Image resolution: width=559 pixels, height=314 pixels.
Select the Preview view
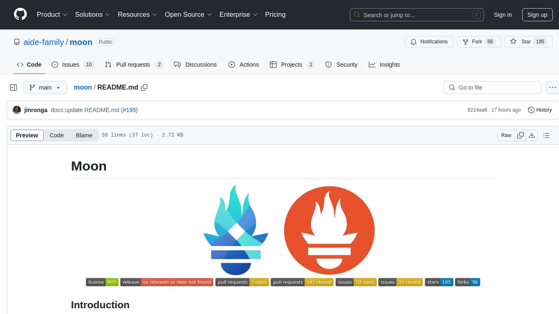pyautogui.click(x=27, y=135)
